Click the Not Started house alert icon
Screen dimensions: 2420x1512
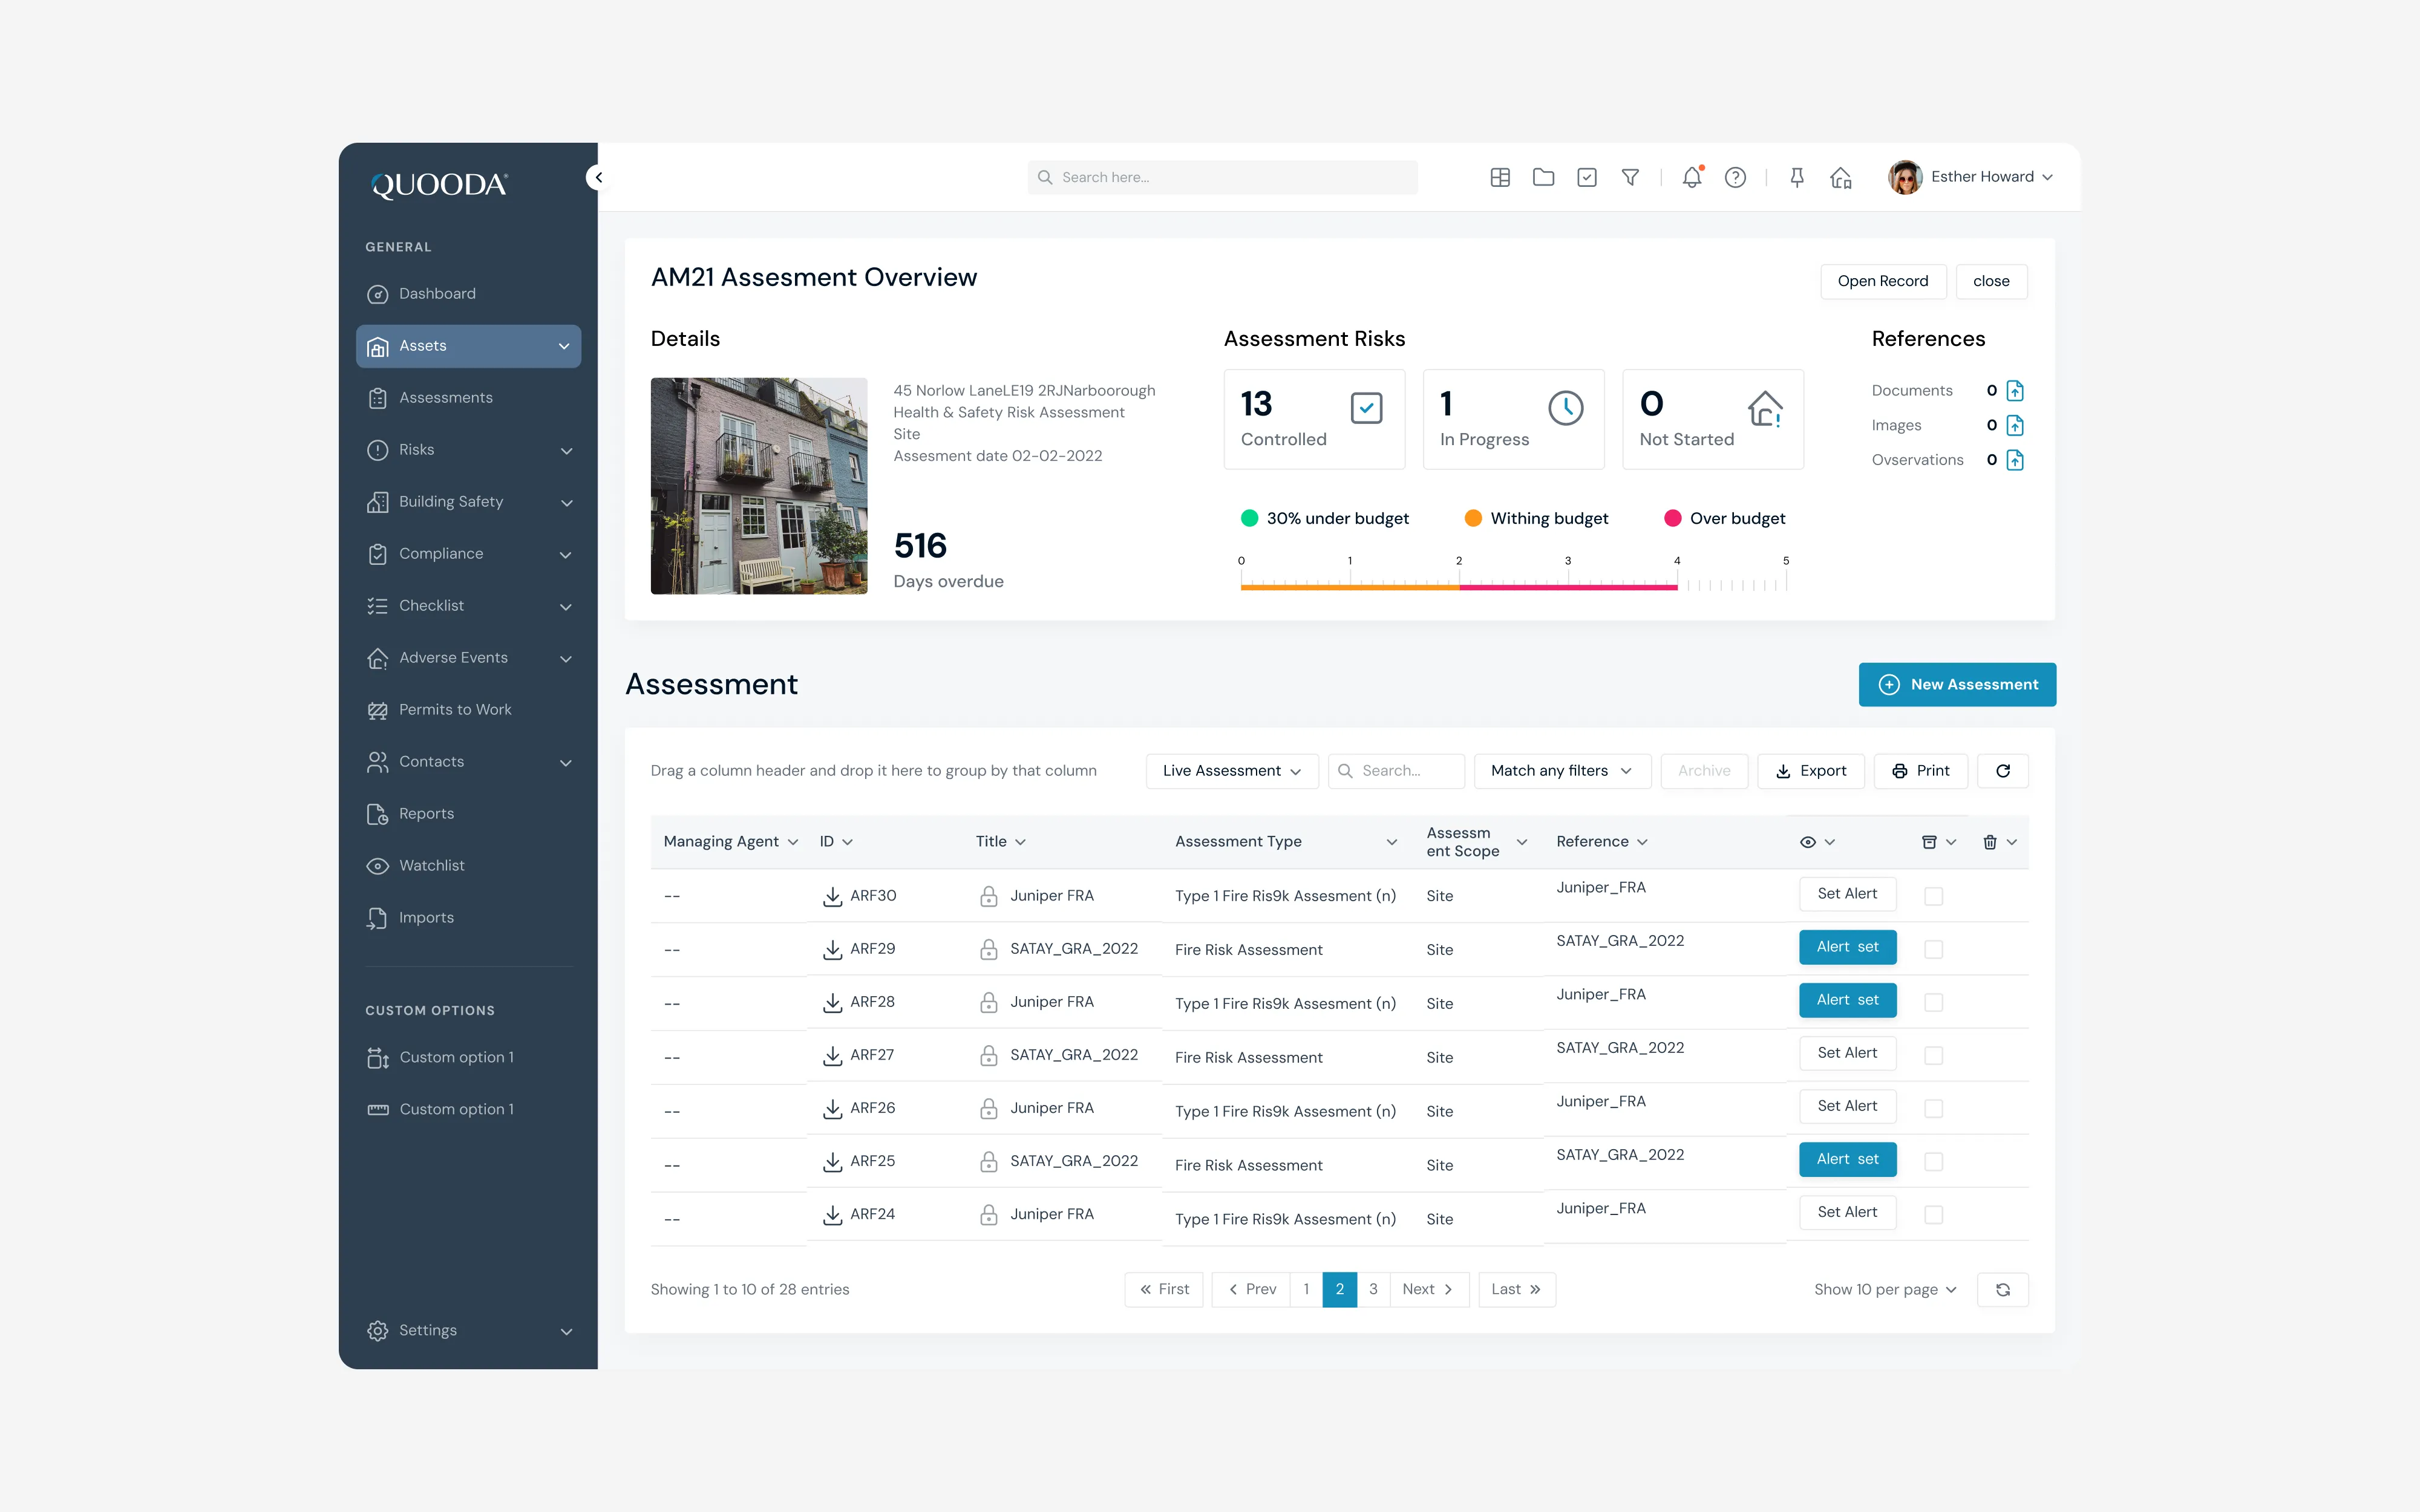(1765, 408)
